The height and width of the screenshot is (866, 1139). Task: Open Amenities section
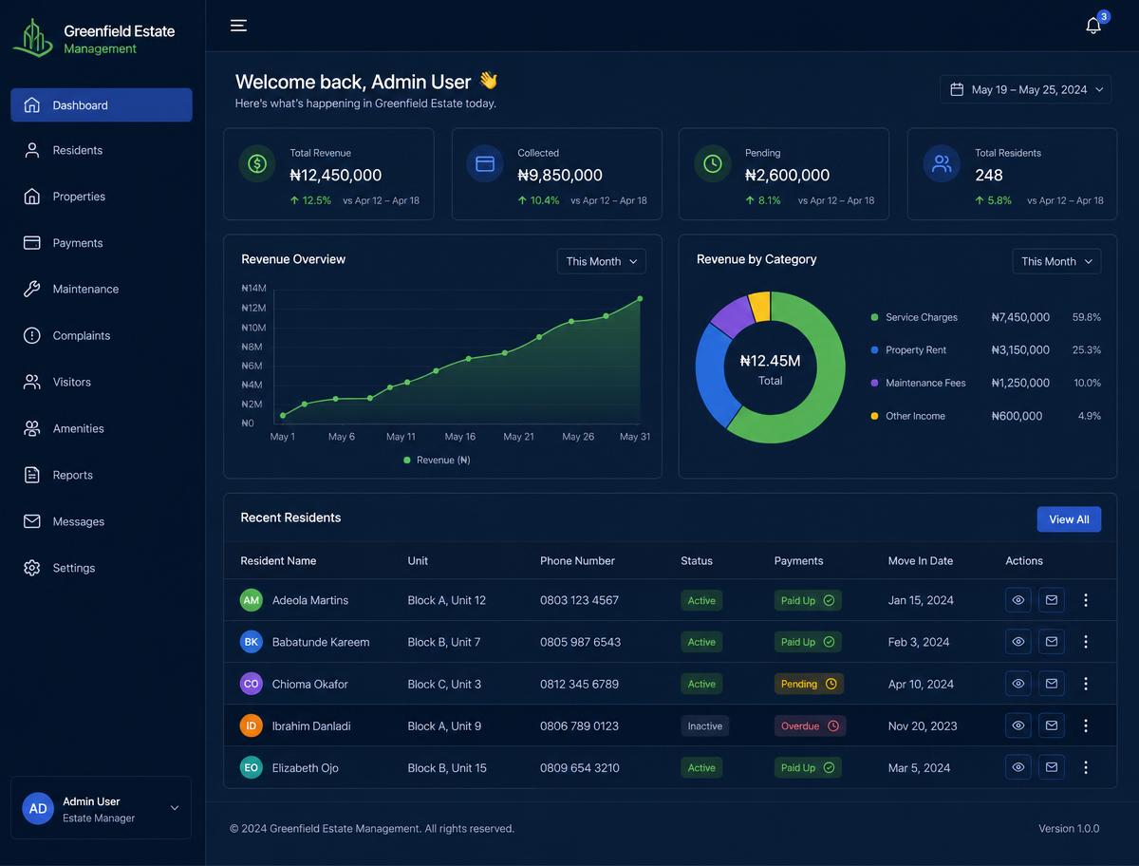tap(102, 428)
